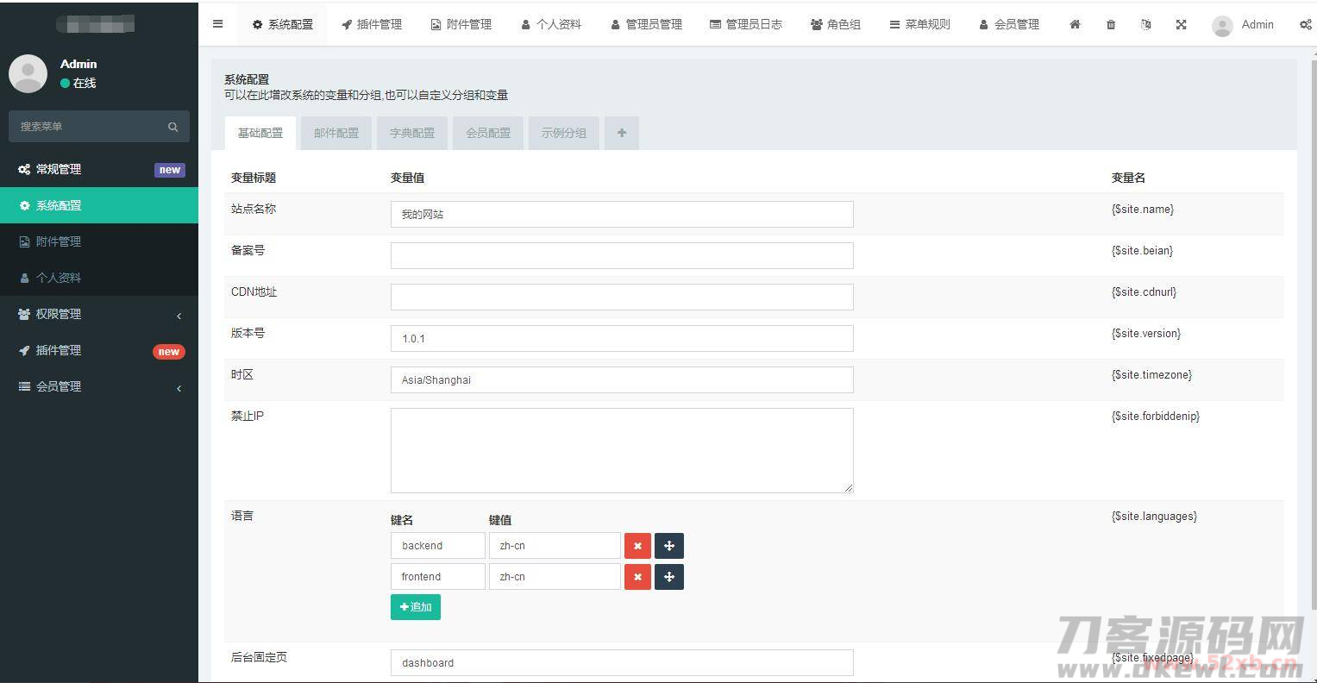This screenshot has width=1317, height=683.
Task: Open 管理员日志 in the top navigation
Action: coord(746,24)
